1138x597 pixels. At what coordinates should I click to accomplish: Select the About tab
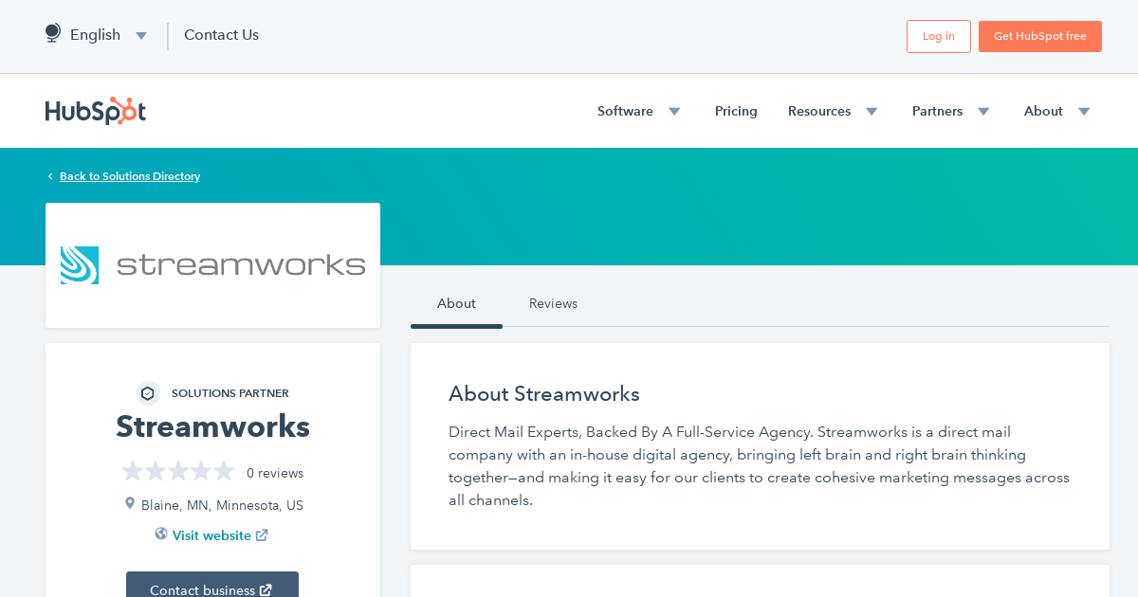pos(456,303)
